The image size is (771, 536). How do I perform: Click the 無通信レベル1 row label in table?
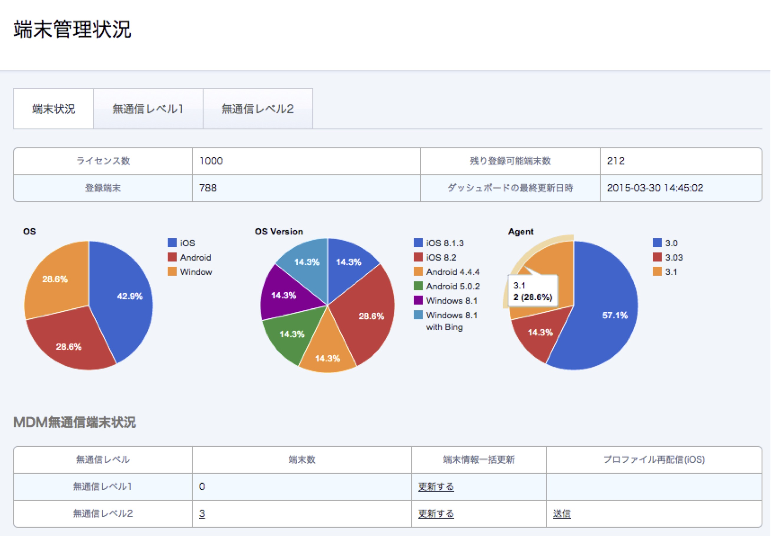point(103,487)
